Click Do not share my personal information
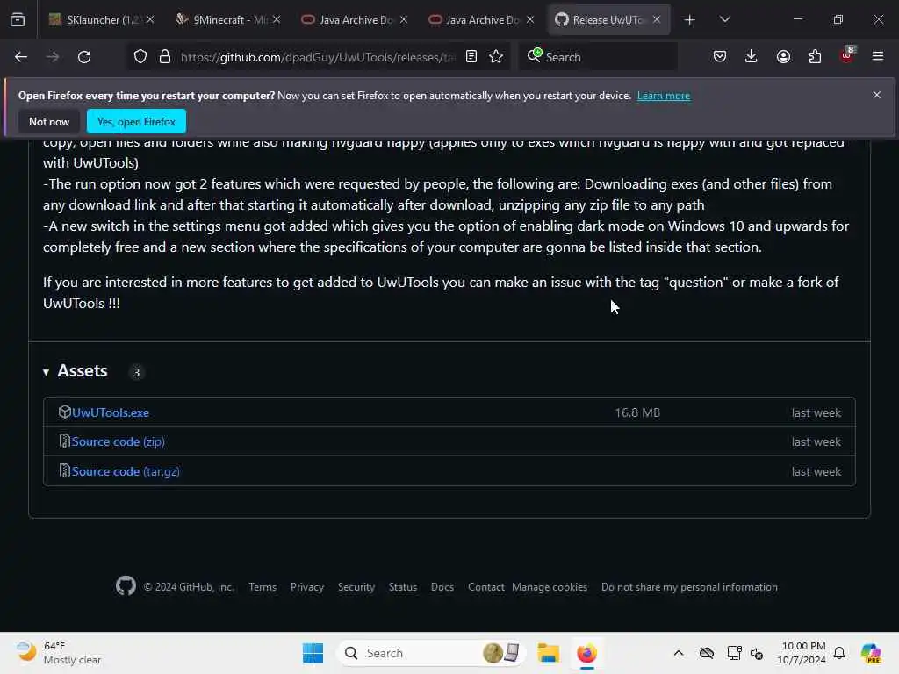 (x=689, y=587)
